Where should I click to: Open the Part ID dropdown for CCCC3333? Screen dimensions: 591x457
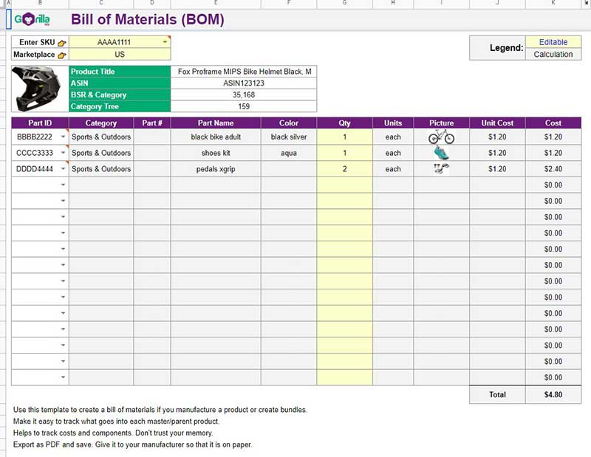click(x=64, y=153)
